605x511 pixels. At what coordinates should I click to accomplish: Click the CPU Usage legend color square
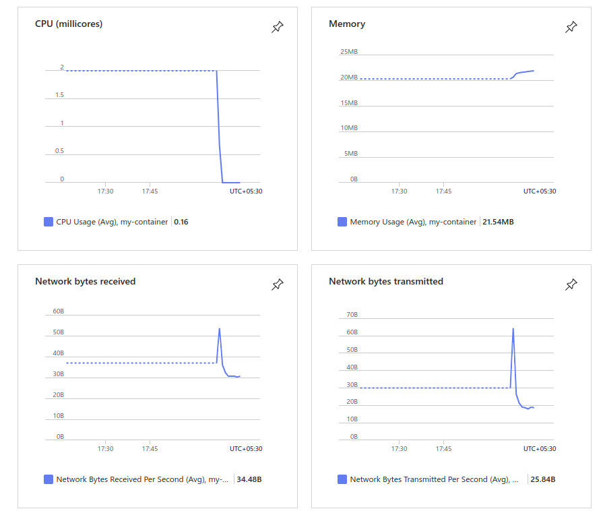point(47,222)
